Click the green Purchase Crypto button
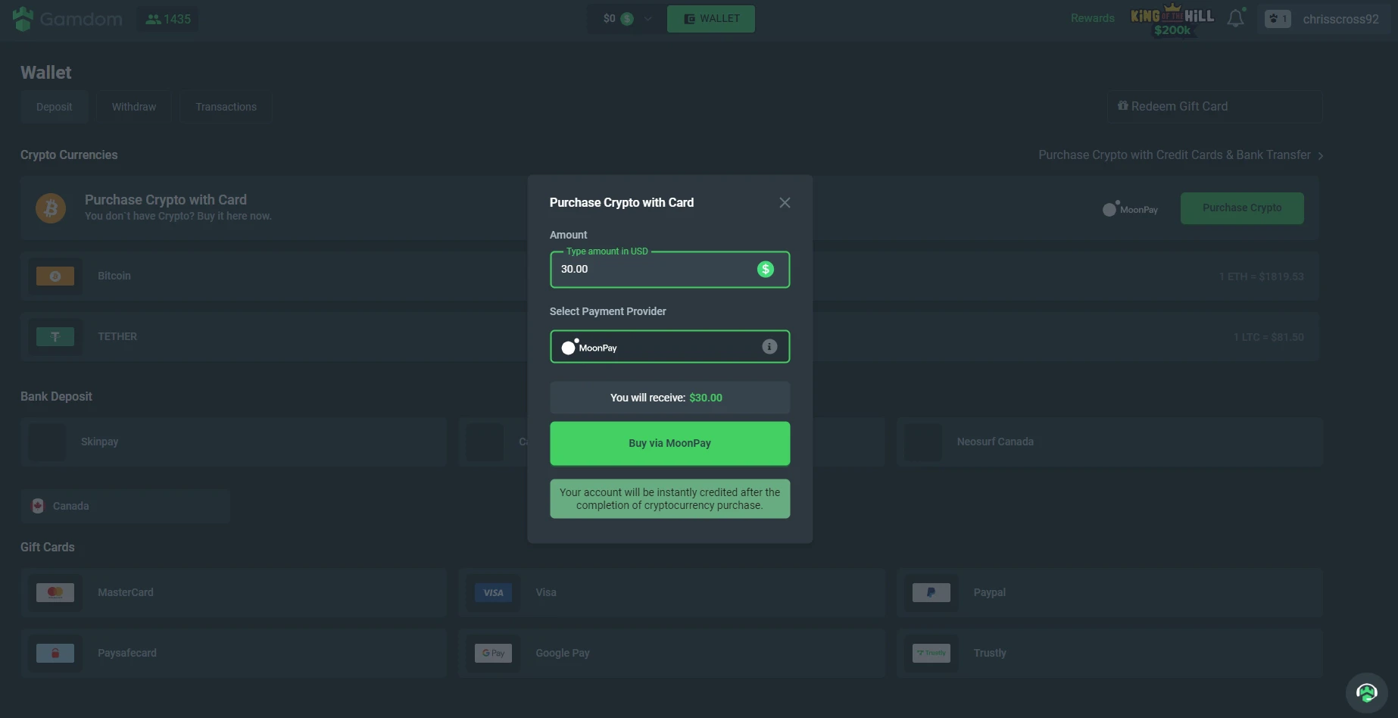 [x=1242, y=208]
